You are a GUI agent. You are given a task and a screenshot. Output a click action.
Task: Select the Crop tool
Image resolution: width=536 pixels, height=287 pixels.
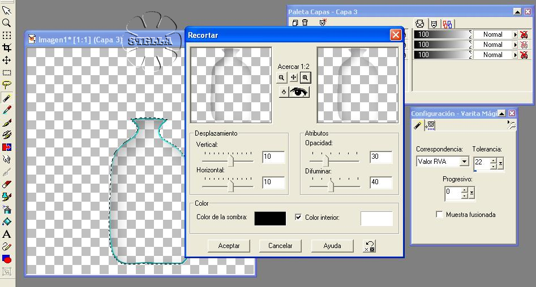click(x=6, y=47)
